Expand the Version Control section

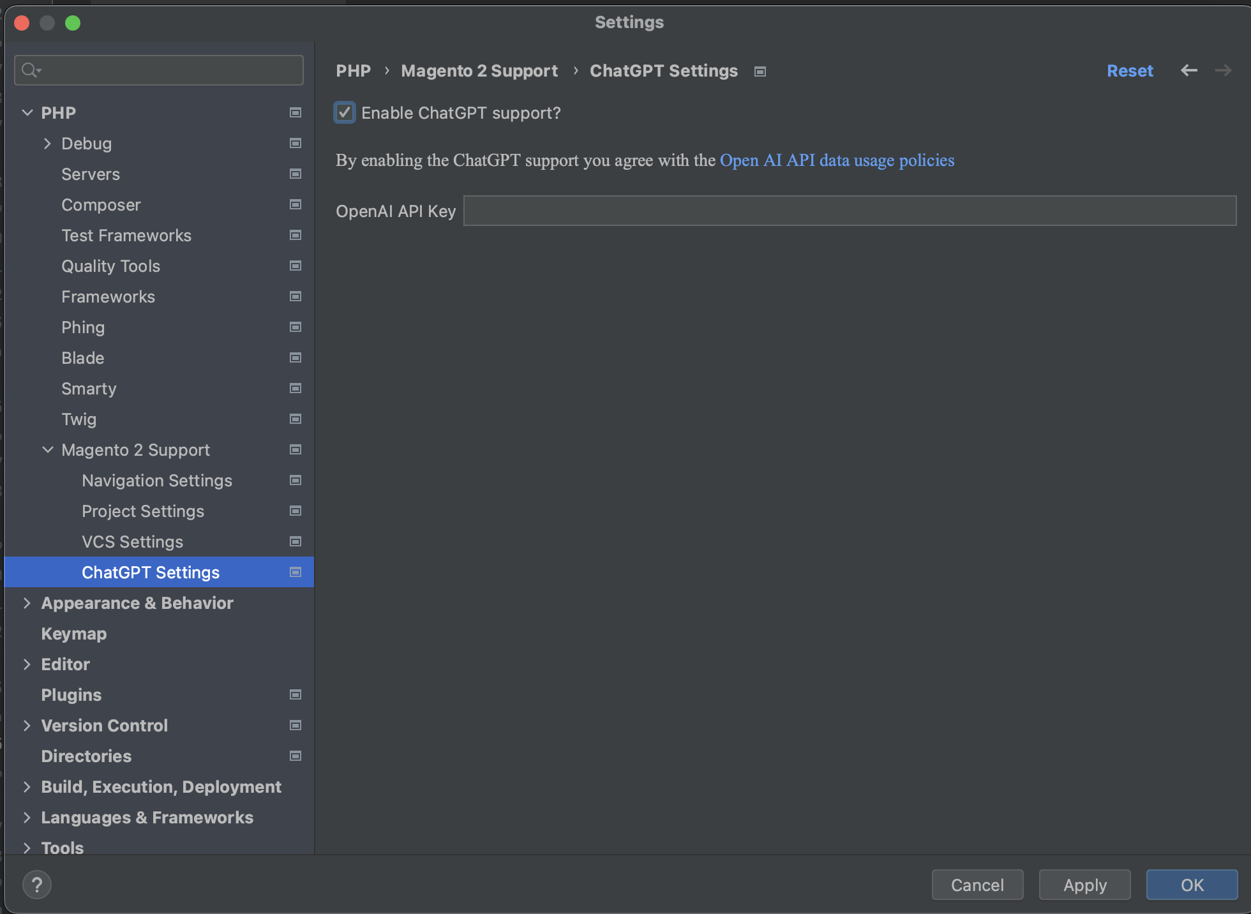tap(27, 726)
